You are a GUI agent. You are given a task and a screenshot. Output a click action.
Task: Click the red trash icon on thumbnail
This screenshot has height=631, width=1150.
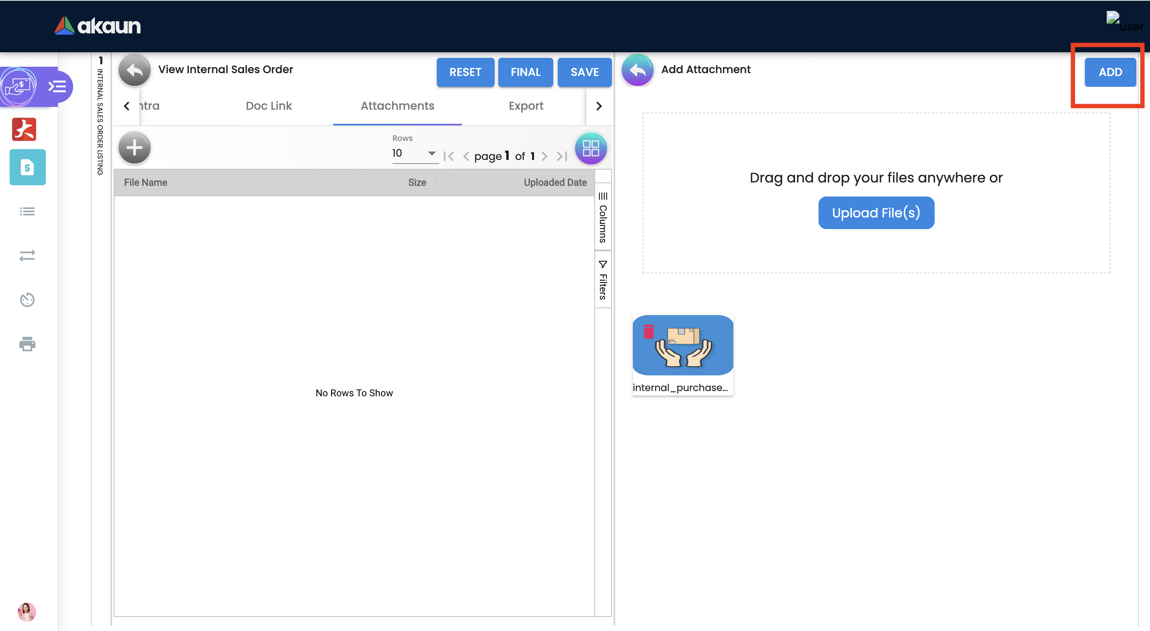648,331
